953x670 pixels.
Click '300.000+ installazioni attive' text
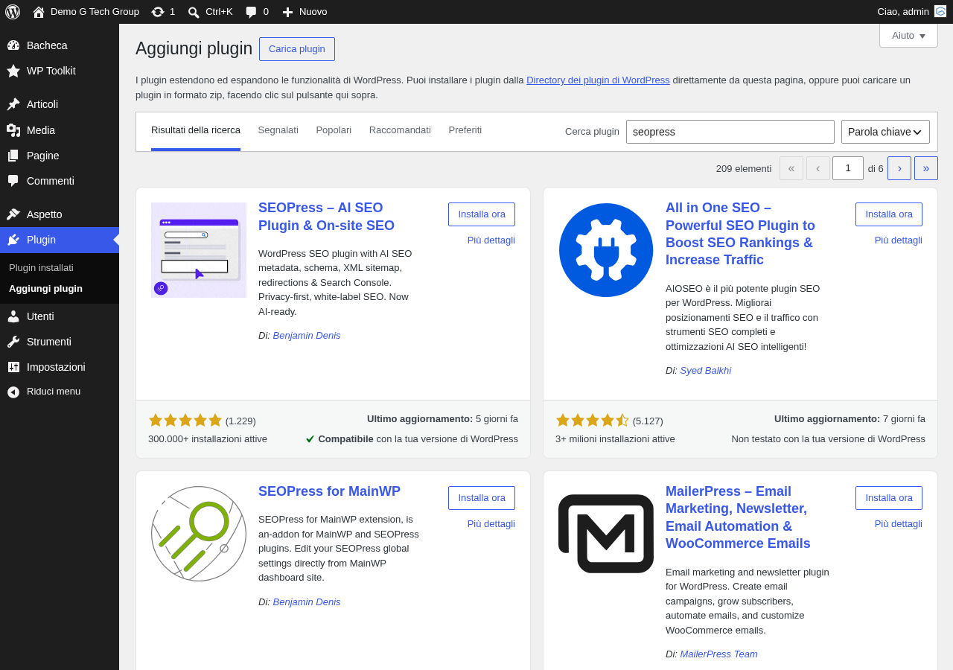coord(208,438)
